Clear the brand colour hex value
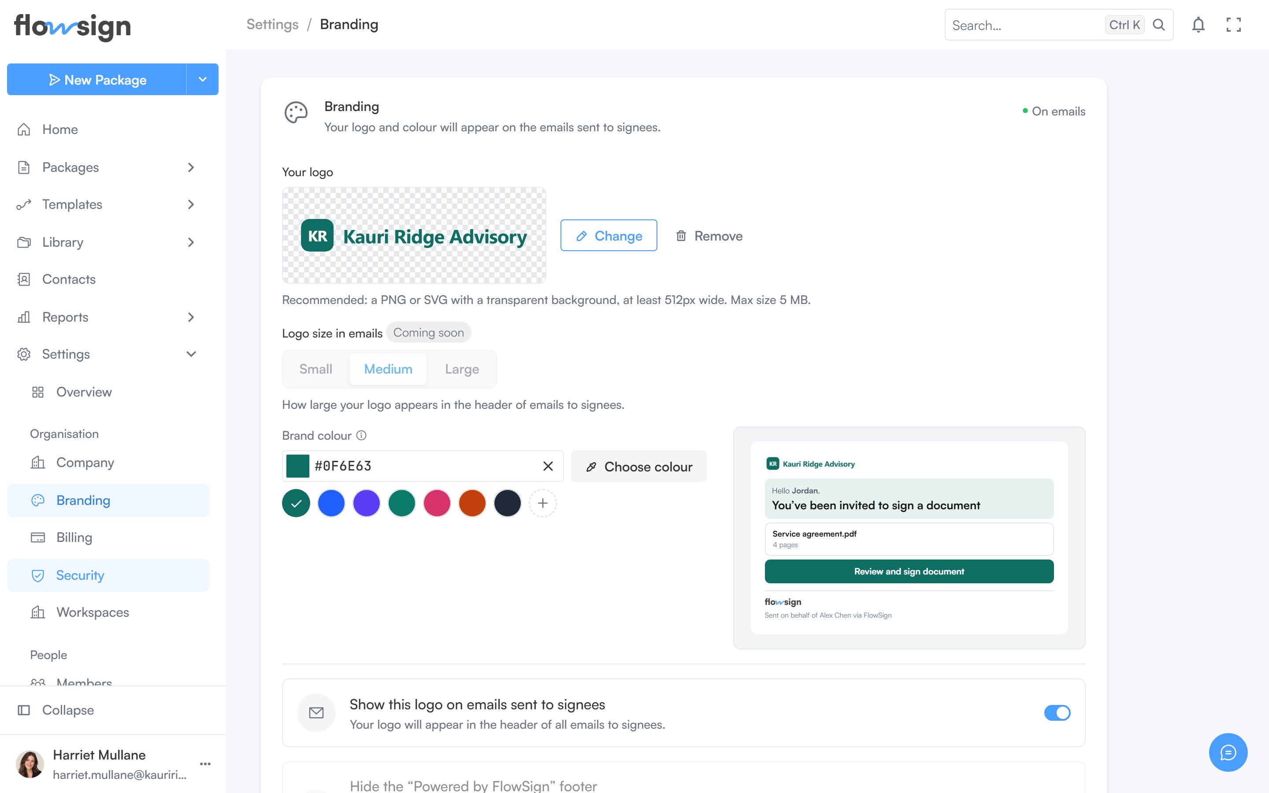The width and height of the screenshot is (1269, 793). (548, 466)
